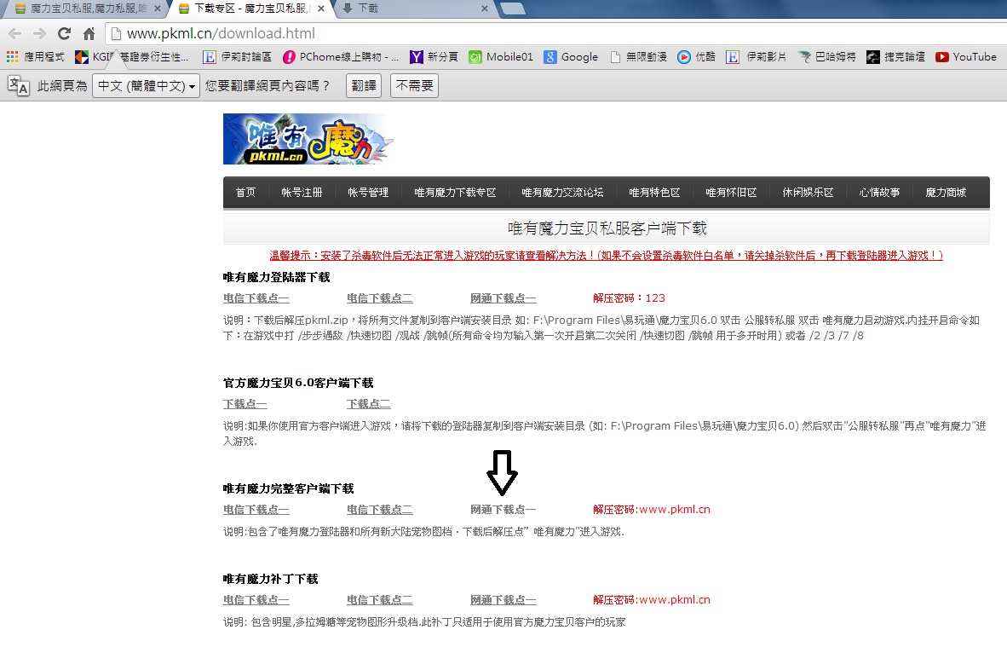Close the first 魔力宝贝私服 tab
Viewport: 1007px width, 647px height.
pos(157,9)
